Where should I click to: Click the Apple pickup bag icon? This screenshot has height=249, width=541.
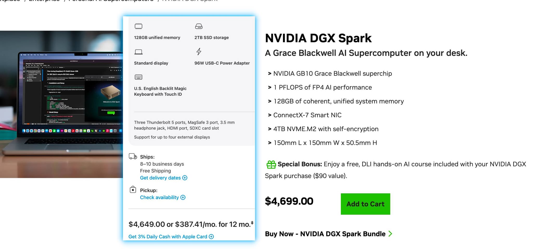pos(133,190)
